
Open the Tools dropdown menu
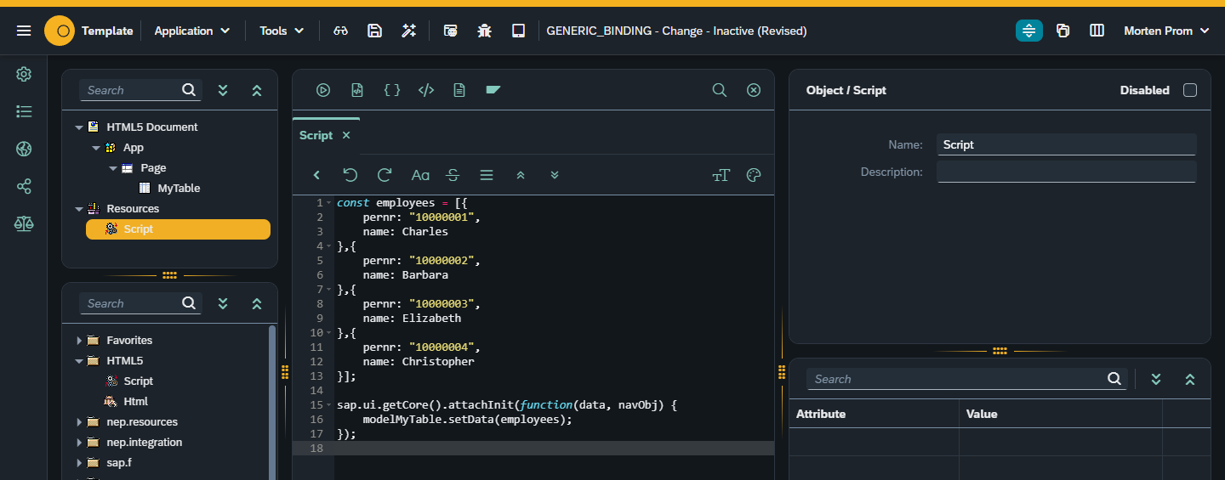tap(282, 31)
